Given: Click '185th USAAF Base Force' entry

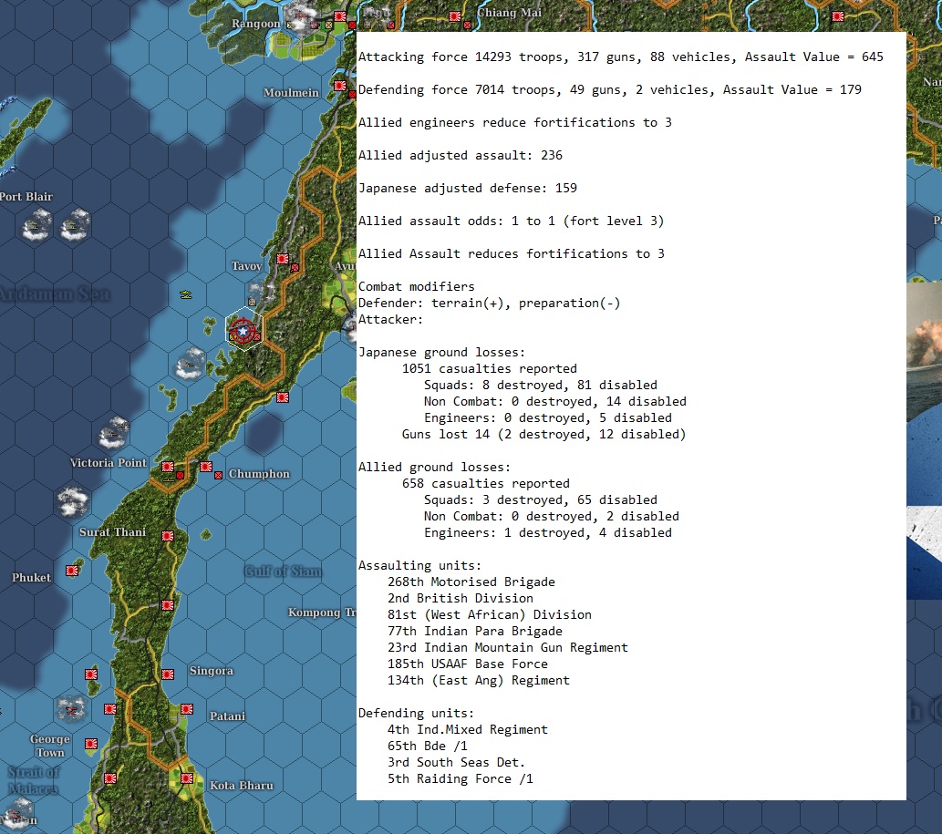Looking at the screenshot, I should [468, 664].
